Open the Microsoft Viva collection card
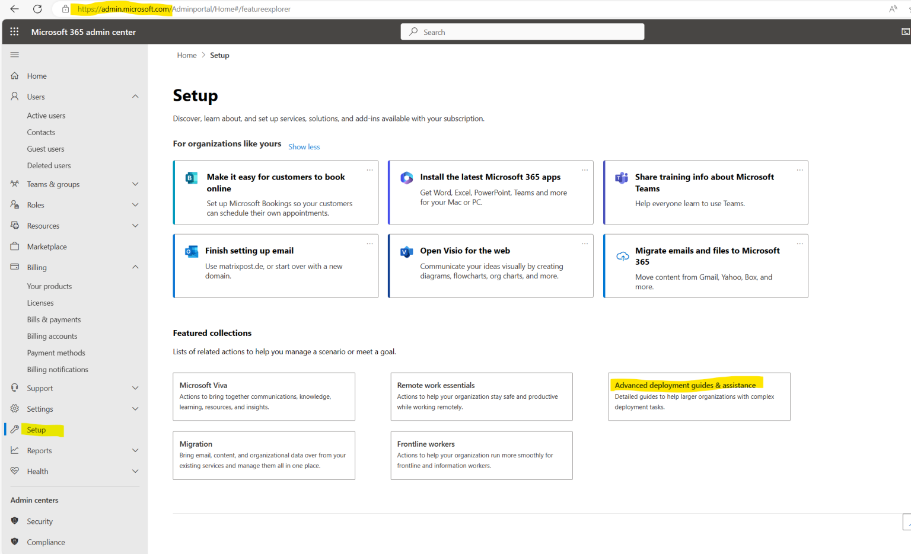Viewport: 911px width, 554px height. click(x=264, y=396)
